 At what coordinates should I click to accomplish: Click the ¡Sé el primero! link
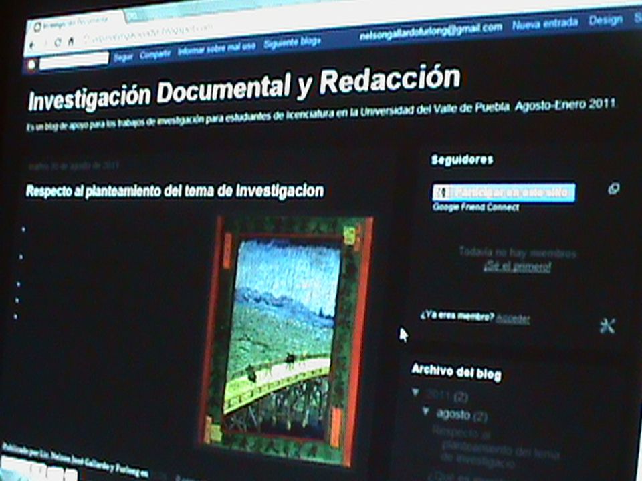(x=517, y=267)
